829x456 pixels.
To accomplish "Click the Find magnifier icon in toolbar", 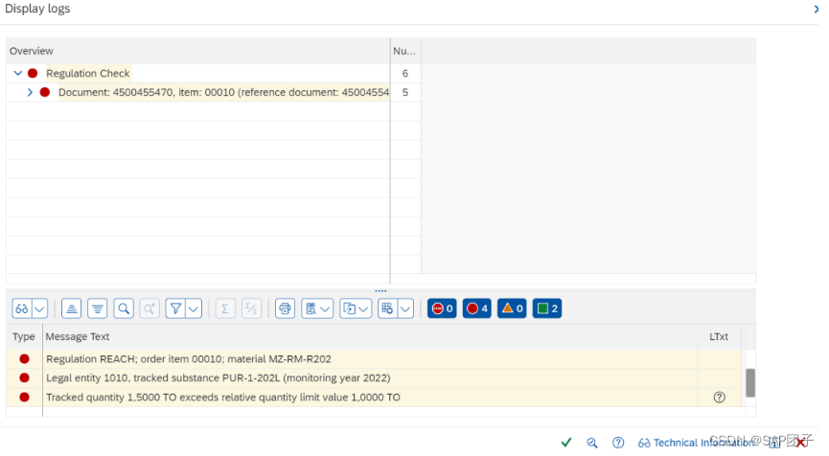I will click(x=124, y=308).
